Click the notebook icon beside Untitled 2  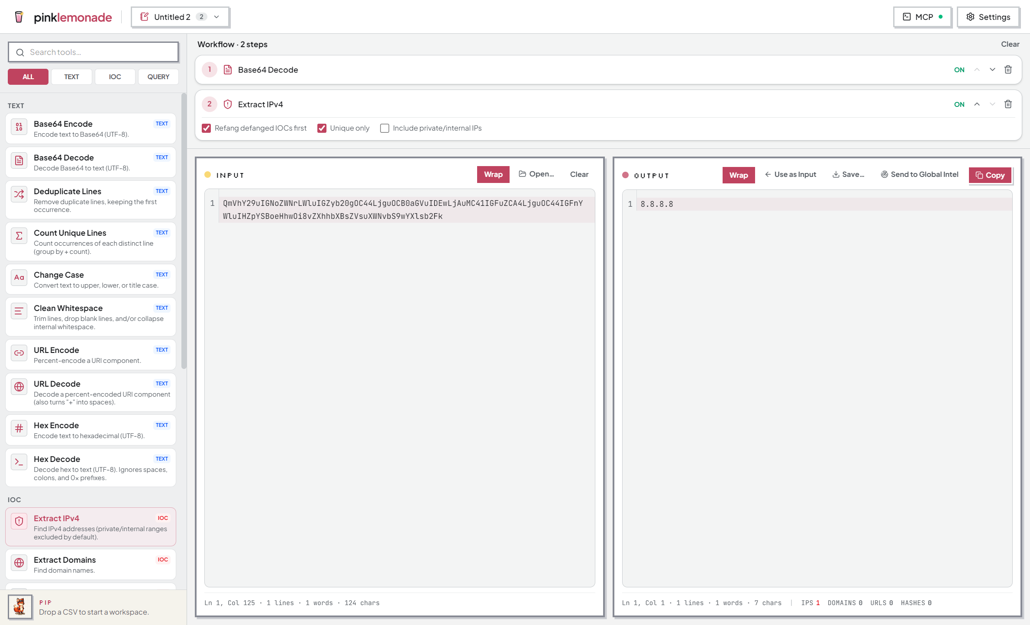coord(145,17)
